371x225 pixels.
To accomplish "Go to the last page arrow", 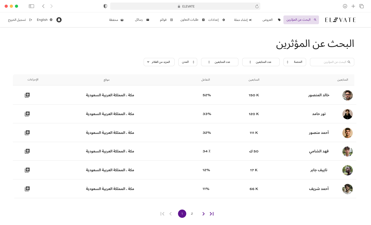I will [212, 214].
